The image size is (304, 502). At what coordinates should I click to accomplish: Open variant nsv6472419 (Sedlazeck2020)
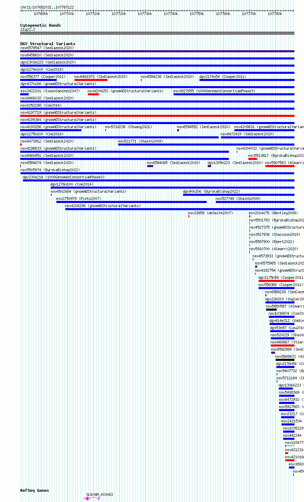click(247, 134)
